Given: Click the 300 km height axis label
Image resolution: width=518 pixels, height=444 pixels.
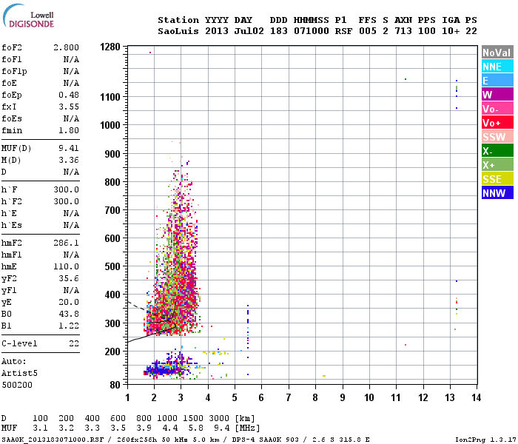Looking at the screenshot, I should point(112,323).
